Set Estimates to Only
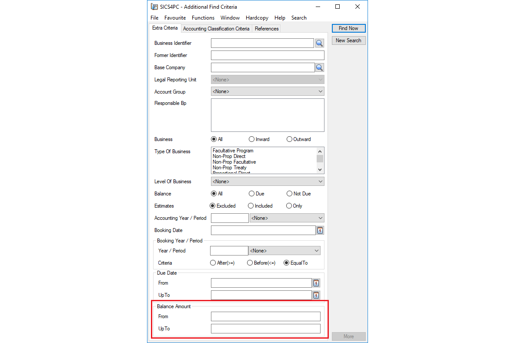Image resolution: width=515 pixels, height=343 pixels. 289,205
